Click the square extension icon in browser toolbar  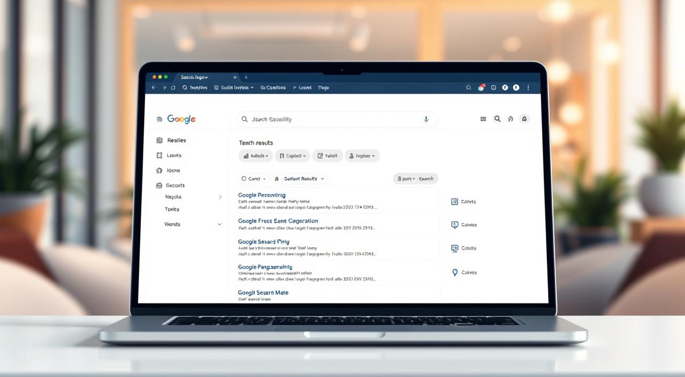point(493,87)
